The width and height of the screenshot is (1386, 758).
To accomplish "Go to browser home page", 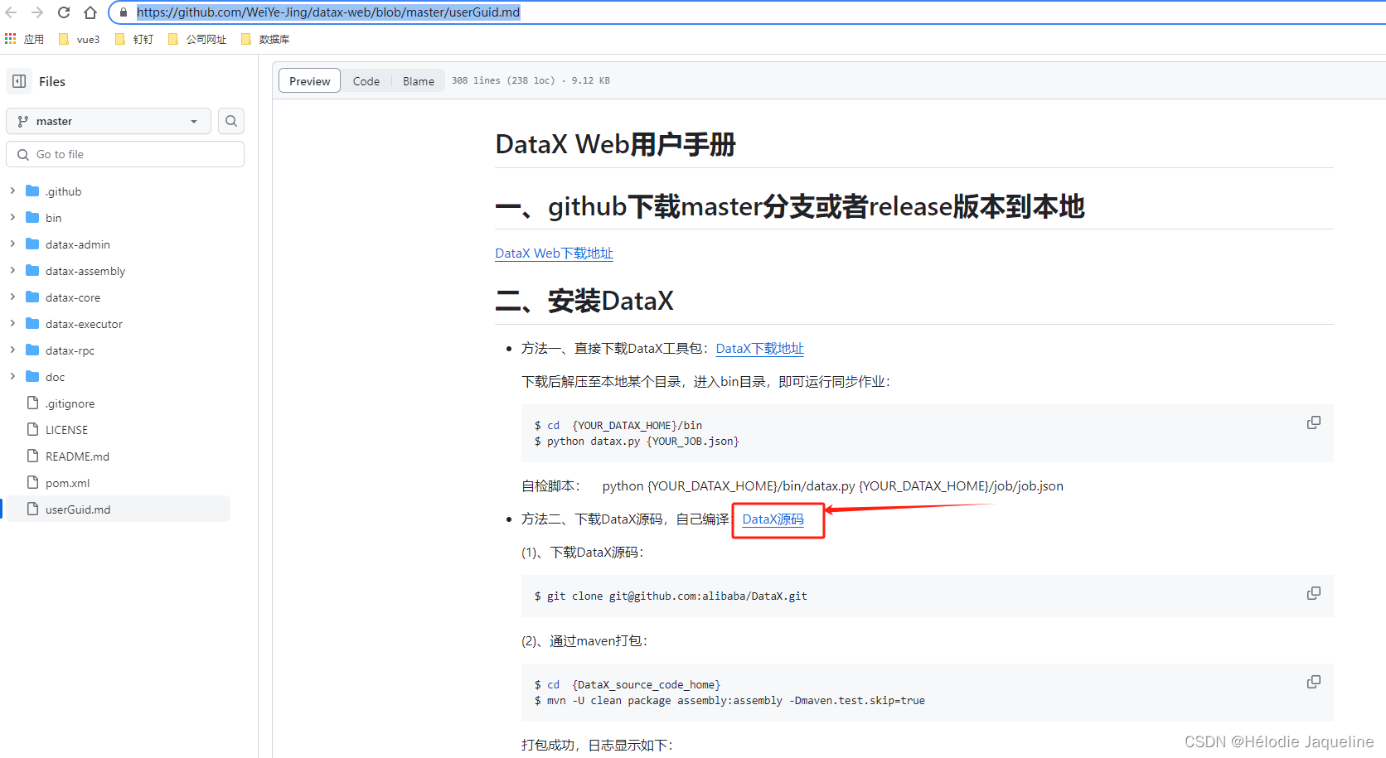I will pyautogui.click(x=90, y=12).
